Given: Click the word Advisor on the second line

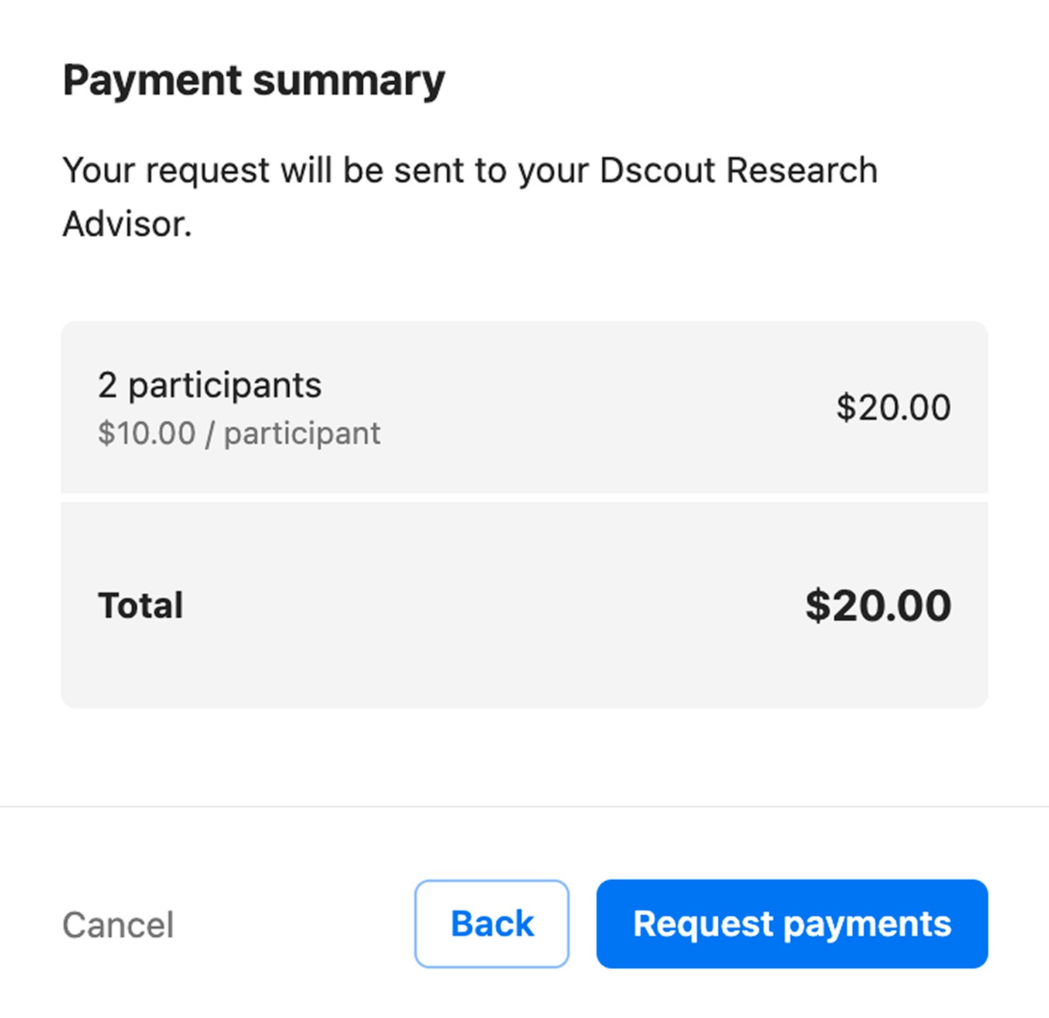Looking at the screenshot, I should pos(127,224).
